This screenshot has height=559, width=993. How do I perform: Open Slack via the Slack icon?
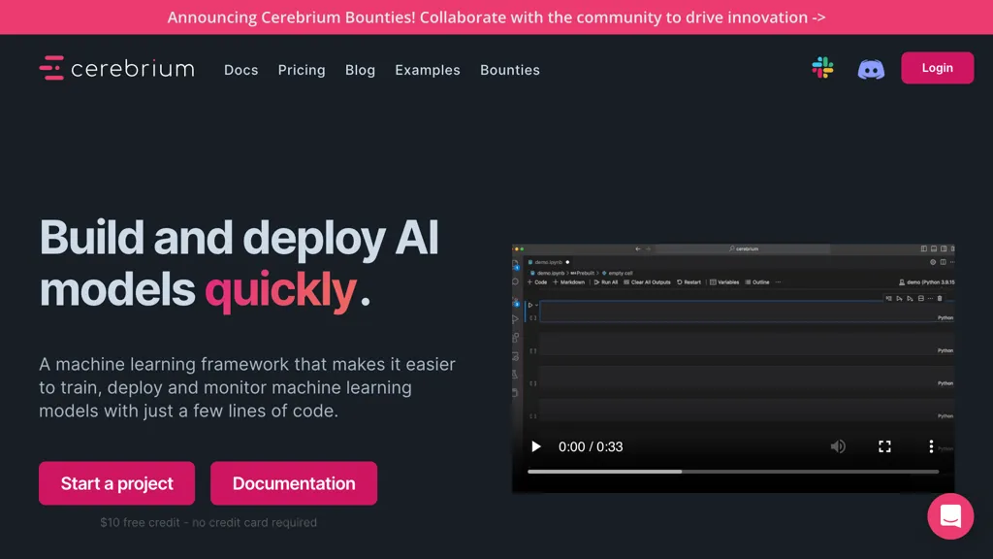[x=822, y=68]
